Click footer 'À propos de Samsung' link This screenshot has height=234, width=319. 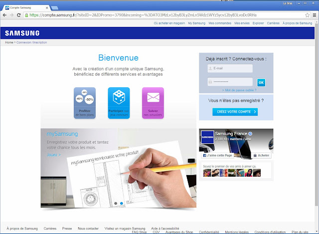[22, 229]
